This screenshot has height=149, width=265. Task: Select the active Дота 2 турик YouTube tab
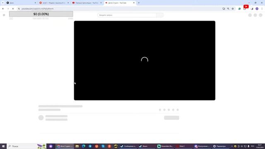click(120, 3)
